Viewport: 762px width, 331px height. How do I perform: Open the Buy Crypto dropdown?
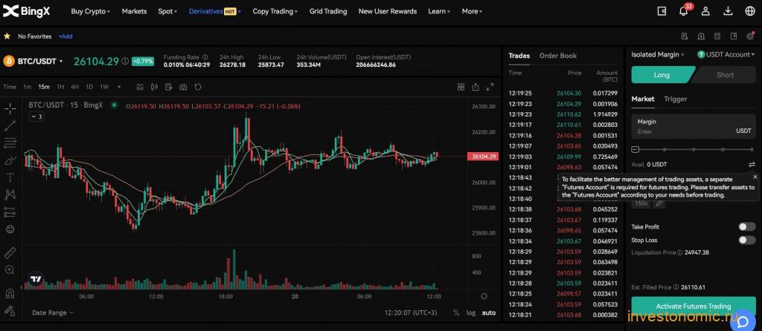coord(90,11)
